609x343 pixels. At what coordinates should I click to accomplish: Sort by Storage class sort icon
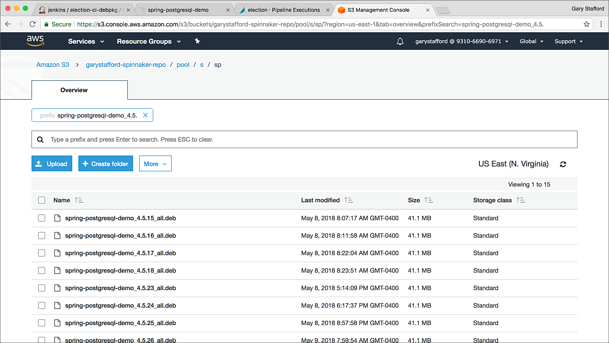tap(521, 200)
